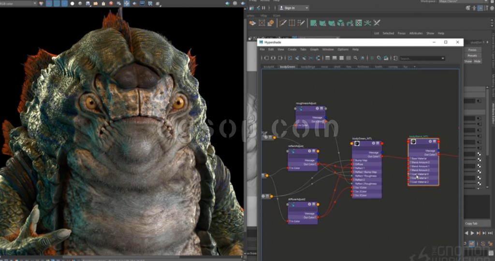Click the X-shaped icon at the shelf's end
This screenshot has height=261, width=495.
(377, 23)
